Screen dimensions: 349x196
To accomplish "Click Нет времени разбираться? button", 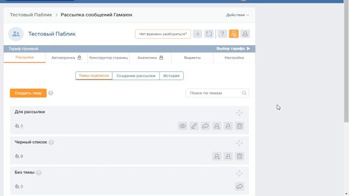I will coord(163,34).
